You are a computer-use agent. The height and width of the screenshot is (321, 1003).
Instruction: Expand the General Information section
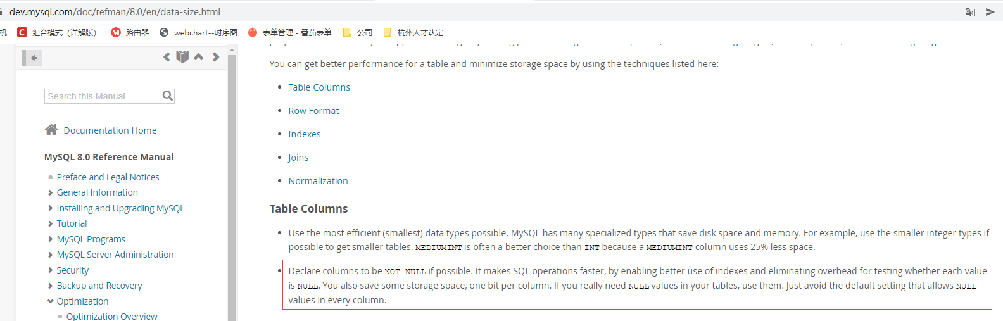pos(51,192)
